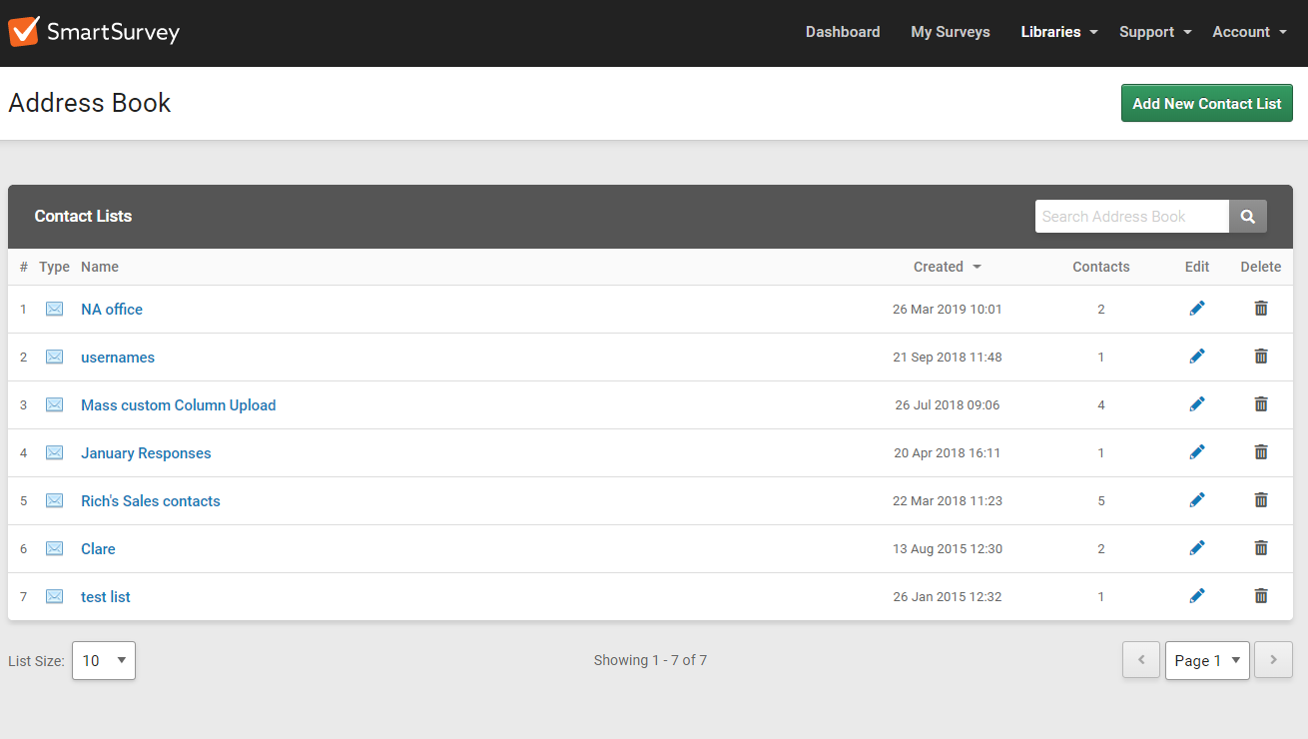Click the next page arrow button
This screenshot has height=739, width=1308.
point(1273,660)
